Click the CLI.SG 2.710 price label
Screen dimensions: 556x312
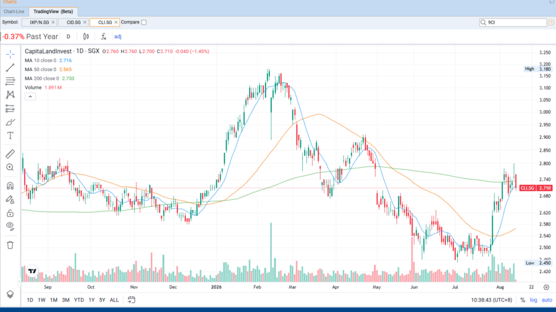(x=536, y=188)
